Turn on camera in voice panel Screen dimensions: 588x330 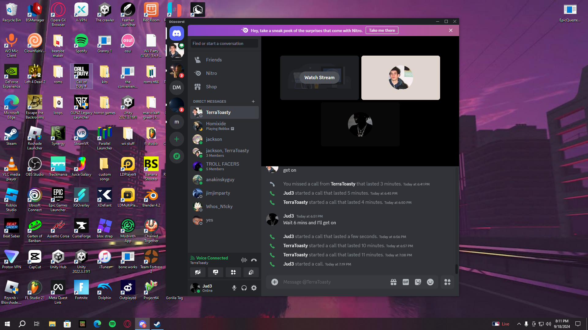pos(198,272)
